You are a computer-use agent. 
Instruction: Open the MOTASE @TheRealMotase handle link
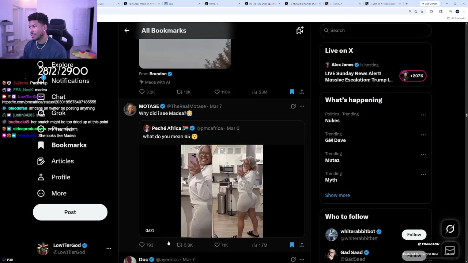(186, 106)
